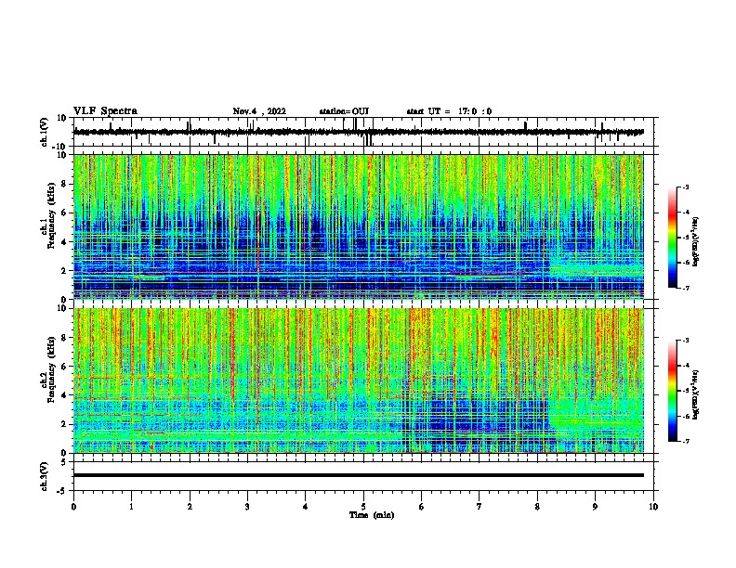
Task: Click the "2" kHz tick on ch.1 spectrogram
Action: pos(65,271)
